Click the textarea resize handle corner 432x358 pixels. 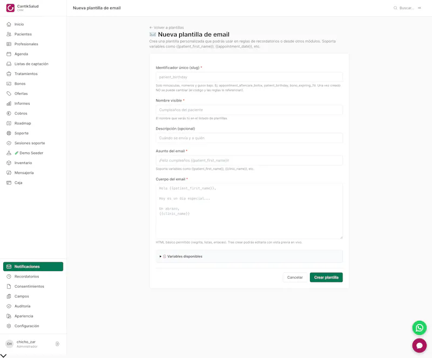pos(341,237)
